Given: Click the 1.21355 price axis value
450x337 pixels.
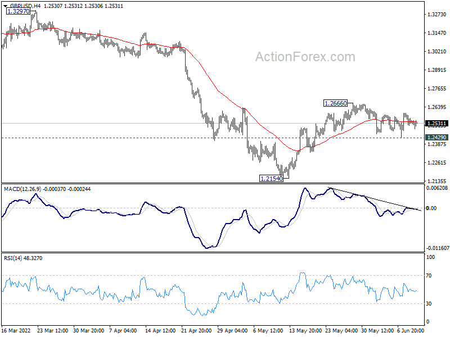Looking at the screenshot, I should (x=437, y=181).
